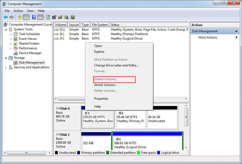Open the Action menu
This screenshot has height=164, width=242.
[x=18, y=11]
